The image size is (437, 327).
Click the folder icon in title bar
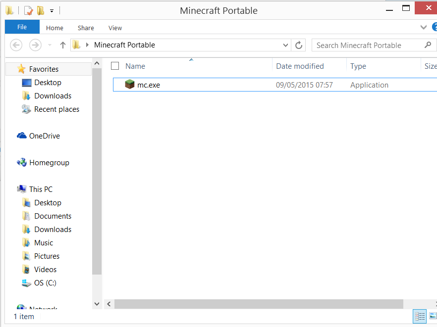(x=9, y=10)
